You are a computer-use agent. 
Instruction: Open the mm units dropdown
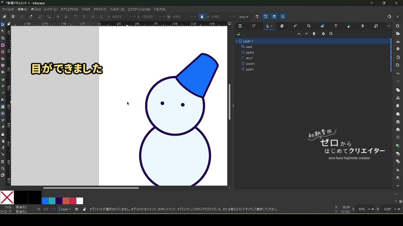244,17
